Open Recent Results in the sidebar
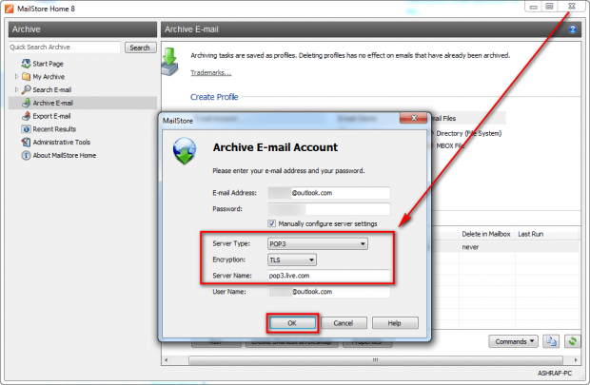 point(54,129)
